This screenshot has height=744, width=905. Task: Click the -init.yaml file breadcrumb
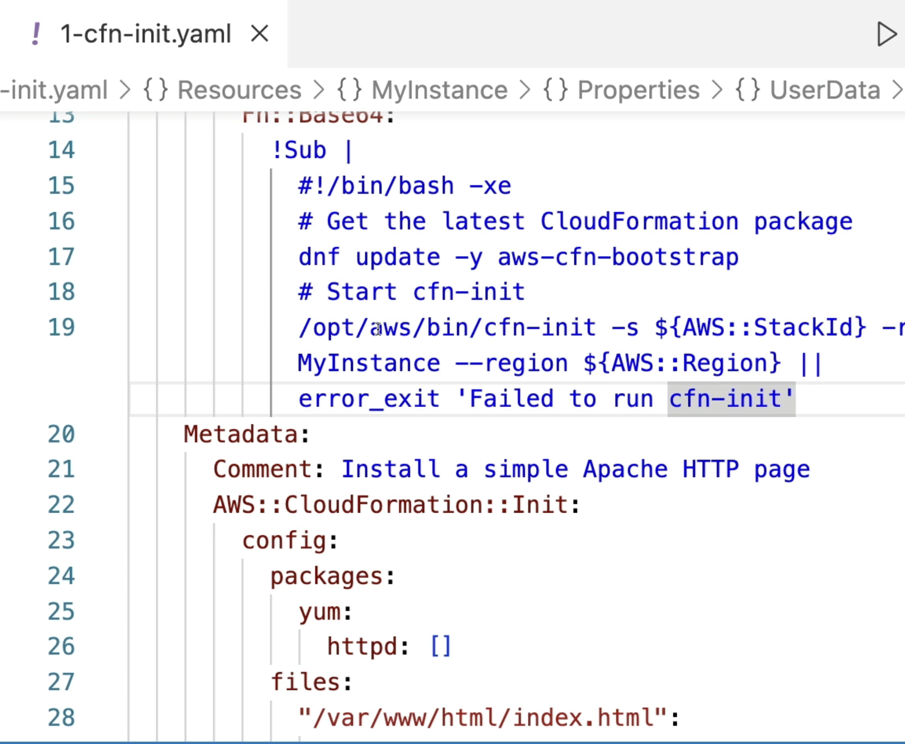pos(54,90)
